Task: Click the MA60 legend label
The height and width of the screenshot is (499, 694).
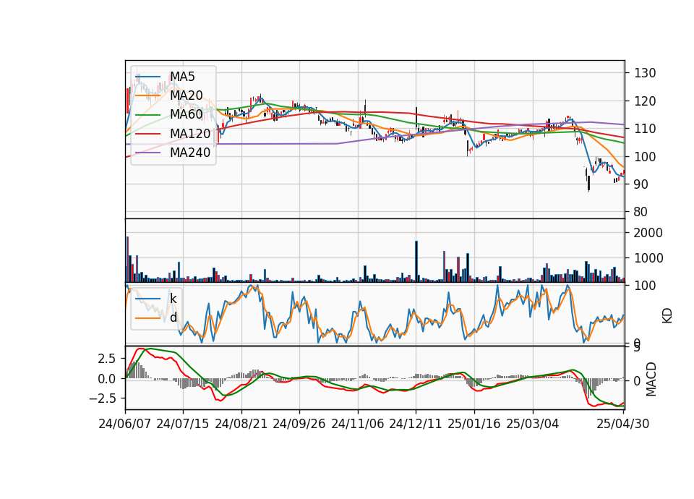Action: pyautogui.click(x=187, y=114)
